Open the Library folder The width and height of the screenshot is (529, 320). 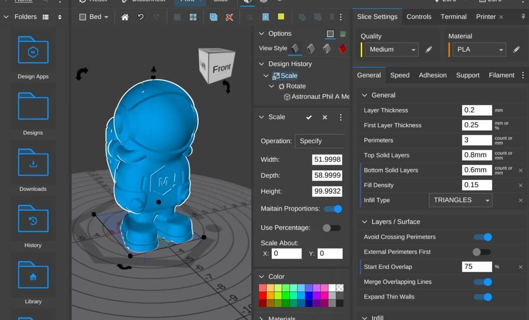[33, 275]
